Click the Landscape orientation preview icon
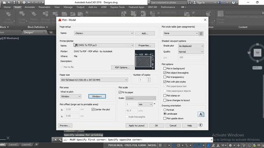Viewport: 264px width, 148px height. tap(201, 114)
